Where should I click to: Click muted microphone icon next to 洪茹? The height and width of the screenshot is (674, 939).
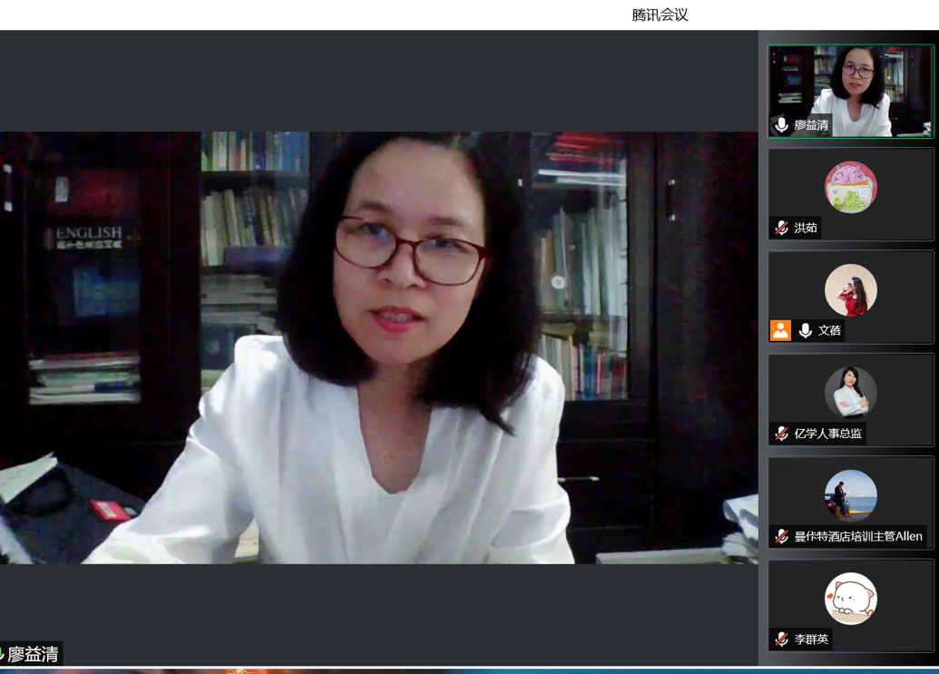(x=781, y=228)
